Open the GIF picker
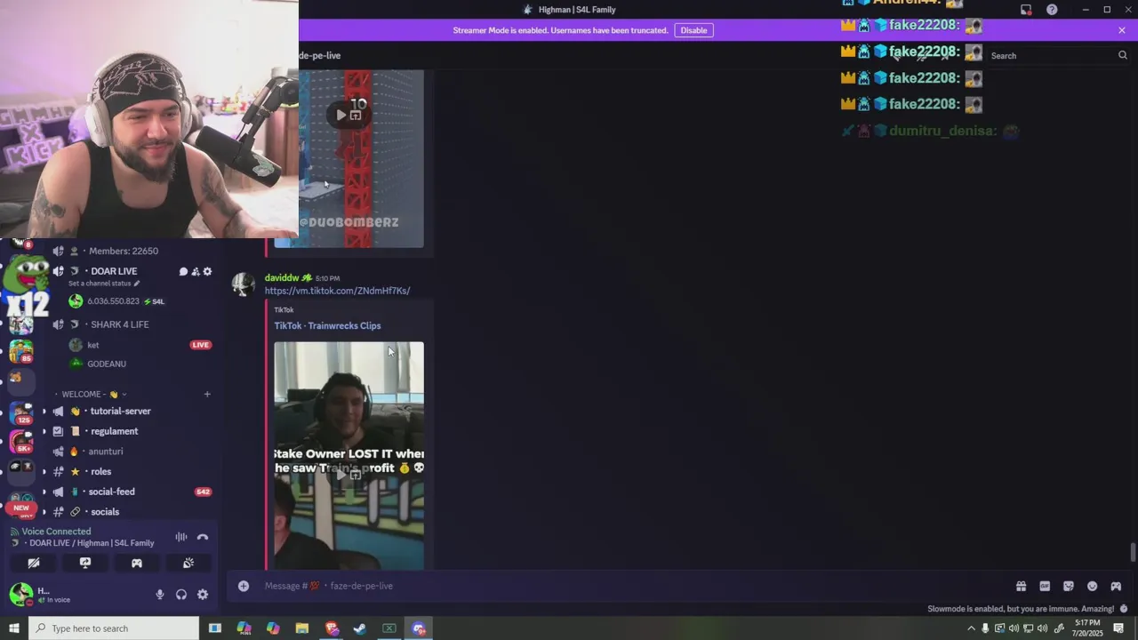1138x640 pixels. point(1045,586)
